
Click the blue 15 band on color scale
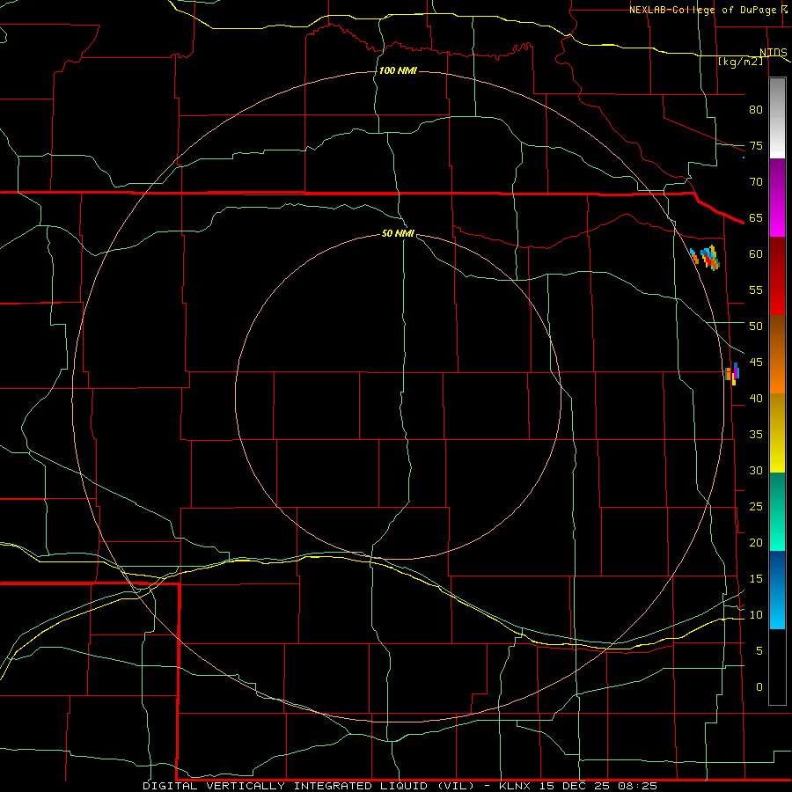777,578
